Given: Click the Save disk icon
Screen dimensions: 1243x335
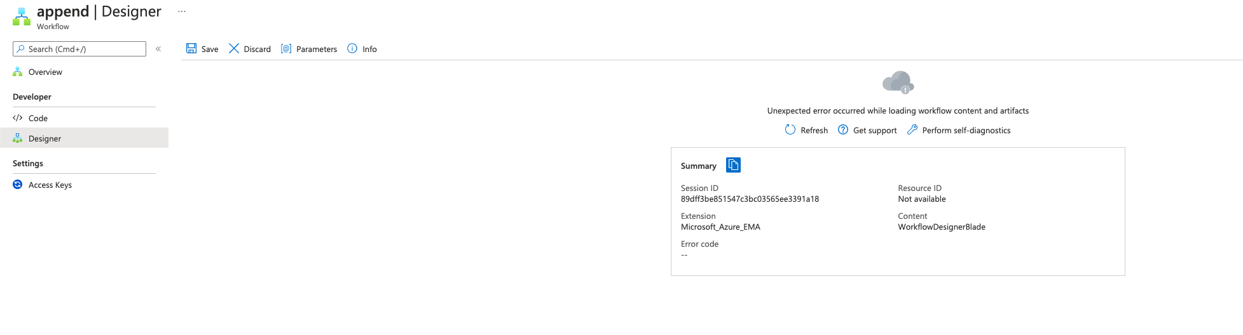Looking at the screenshot, I should pos(191,48).
